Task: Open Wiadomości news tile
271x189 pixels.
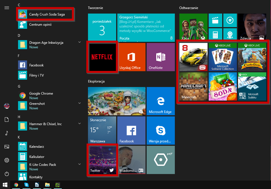Action: pos(131,160)
